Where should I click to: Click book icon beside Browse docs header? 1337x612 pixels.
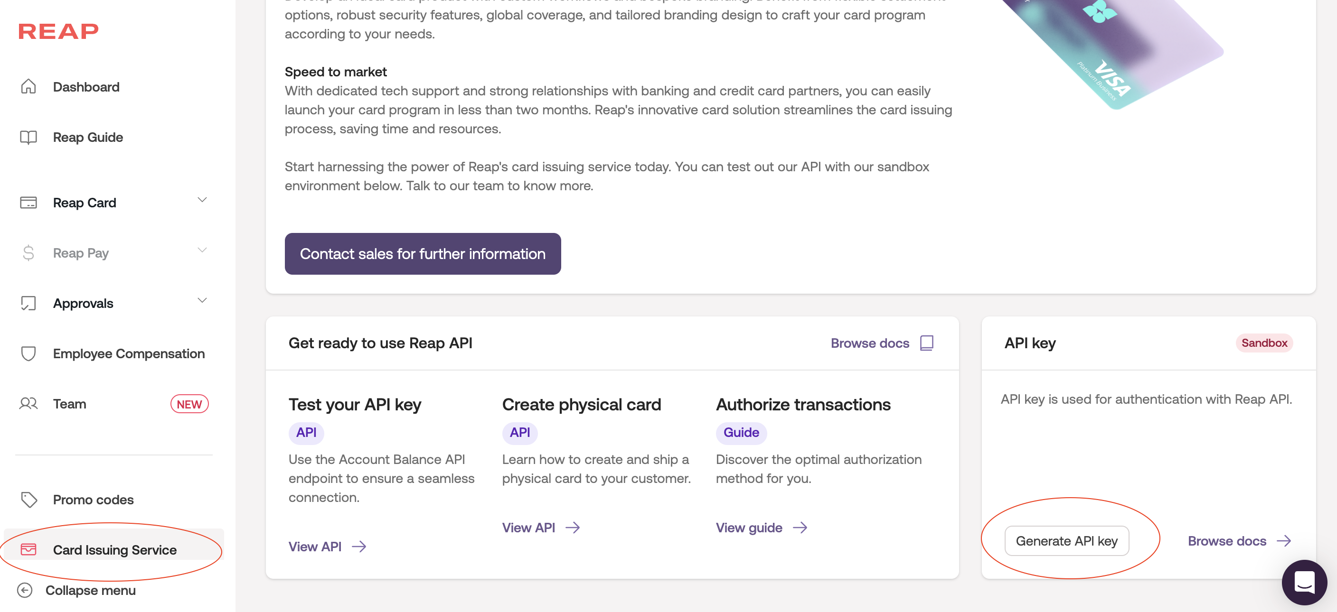click(x=926, y=343)
